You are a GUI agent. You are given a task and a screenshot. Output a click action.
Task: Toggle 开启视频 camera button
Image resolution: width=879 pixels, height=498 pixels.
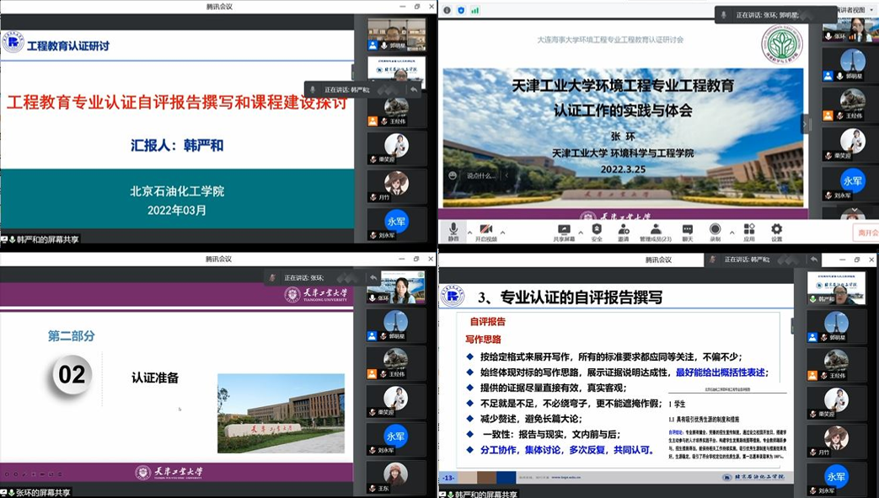coord(486,229)
